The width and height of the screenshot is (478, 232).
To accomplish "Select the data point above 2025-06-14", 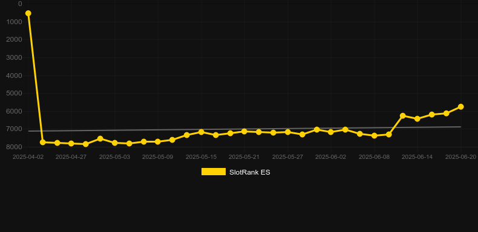I will click(417, 119).
